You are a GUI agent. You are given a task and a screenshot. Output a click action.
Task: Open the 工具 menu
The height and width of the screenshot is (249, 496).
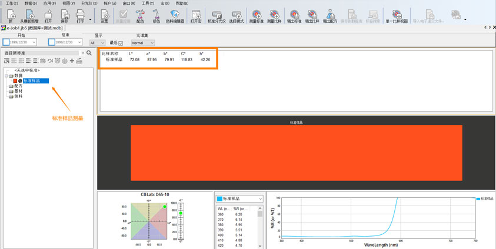[147, 4]
